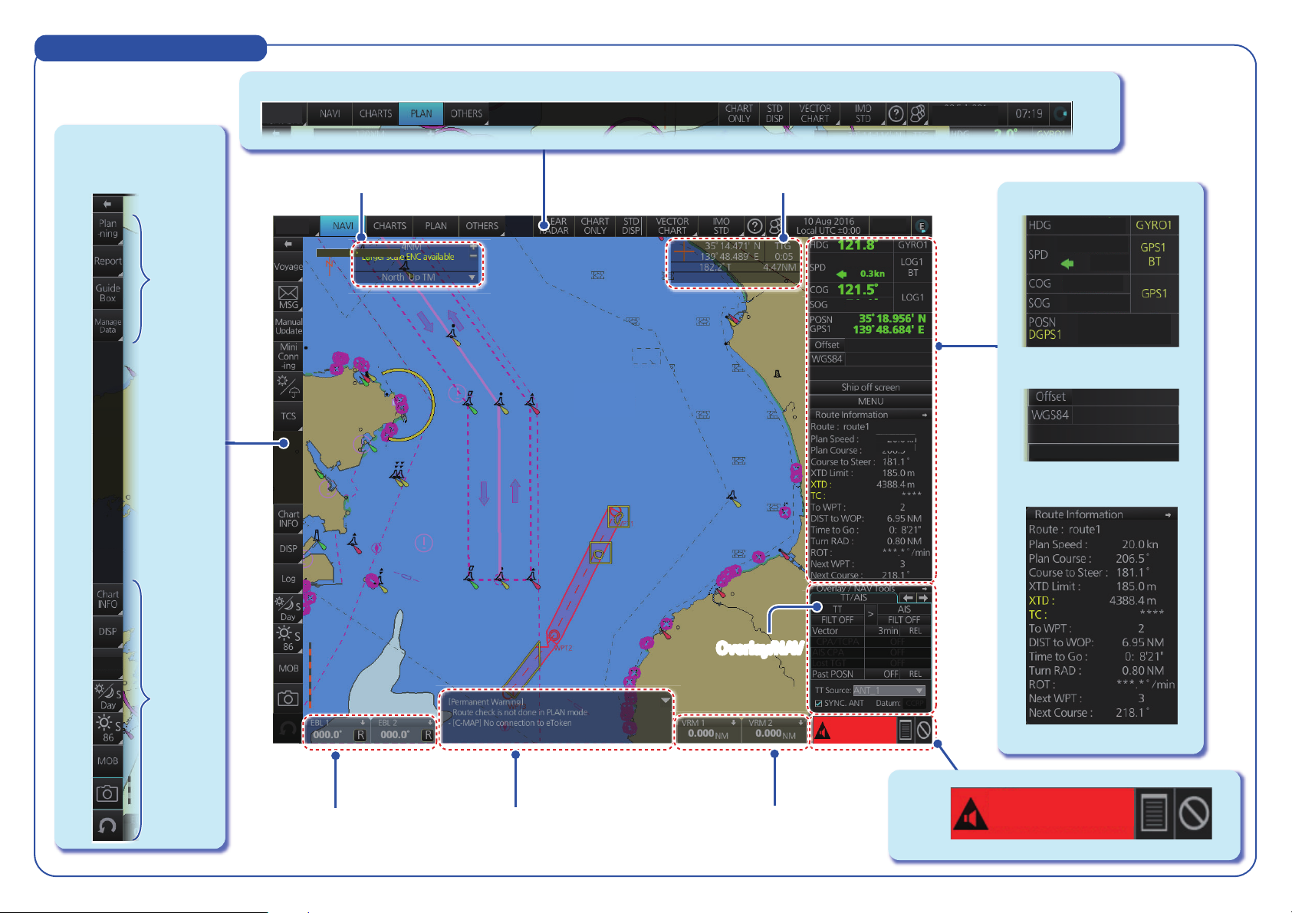
Task: Click the alert list icon in enlarged alert box
Action: 1154,813
